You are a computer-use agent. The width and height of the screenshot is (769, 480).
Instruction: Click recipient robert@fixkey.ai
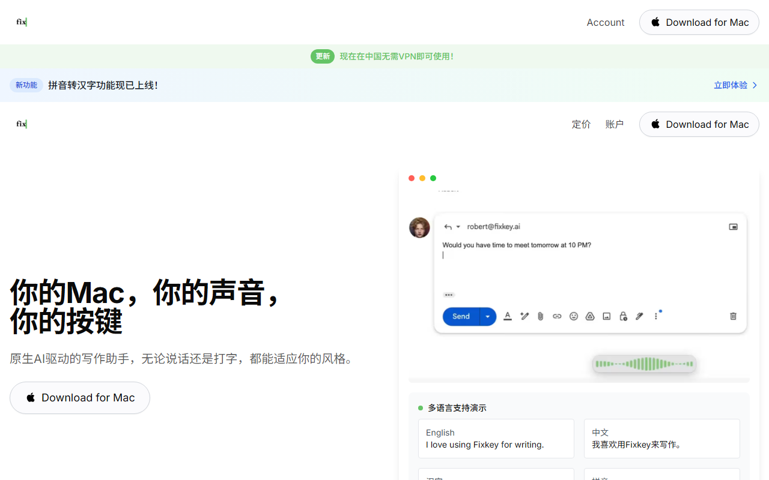pos(494,226)
